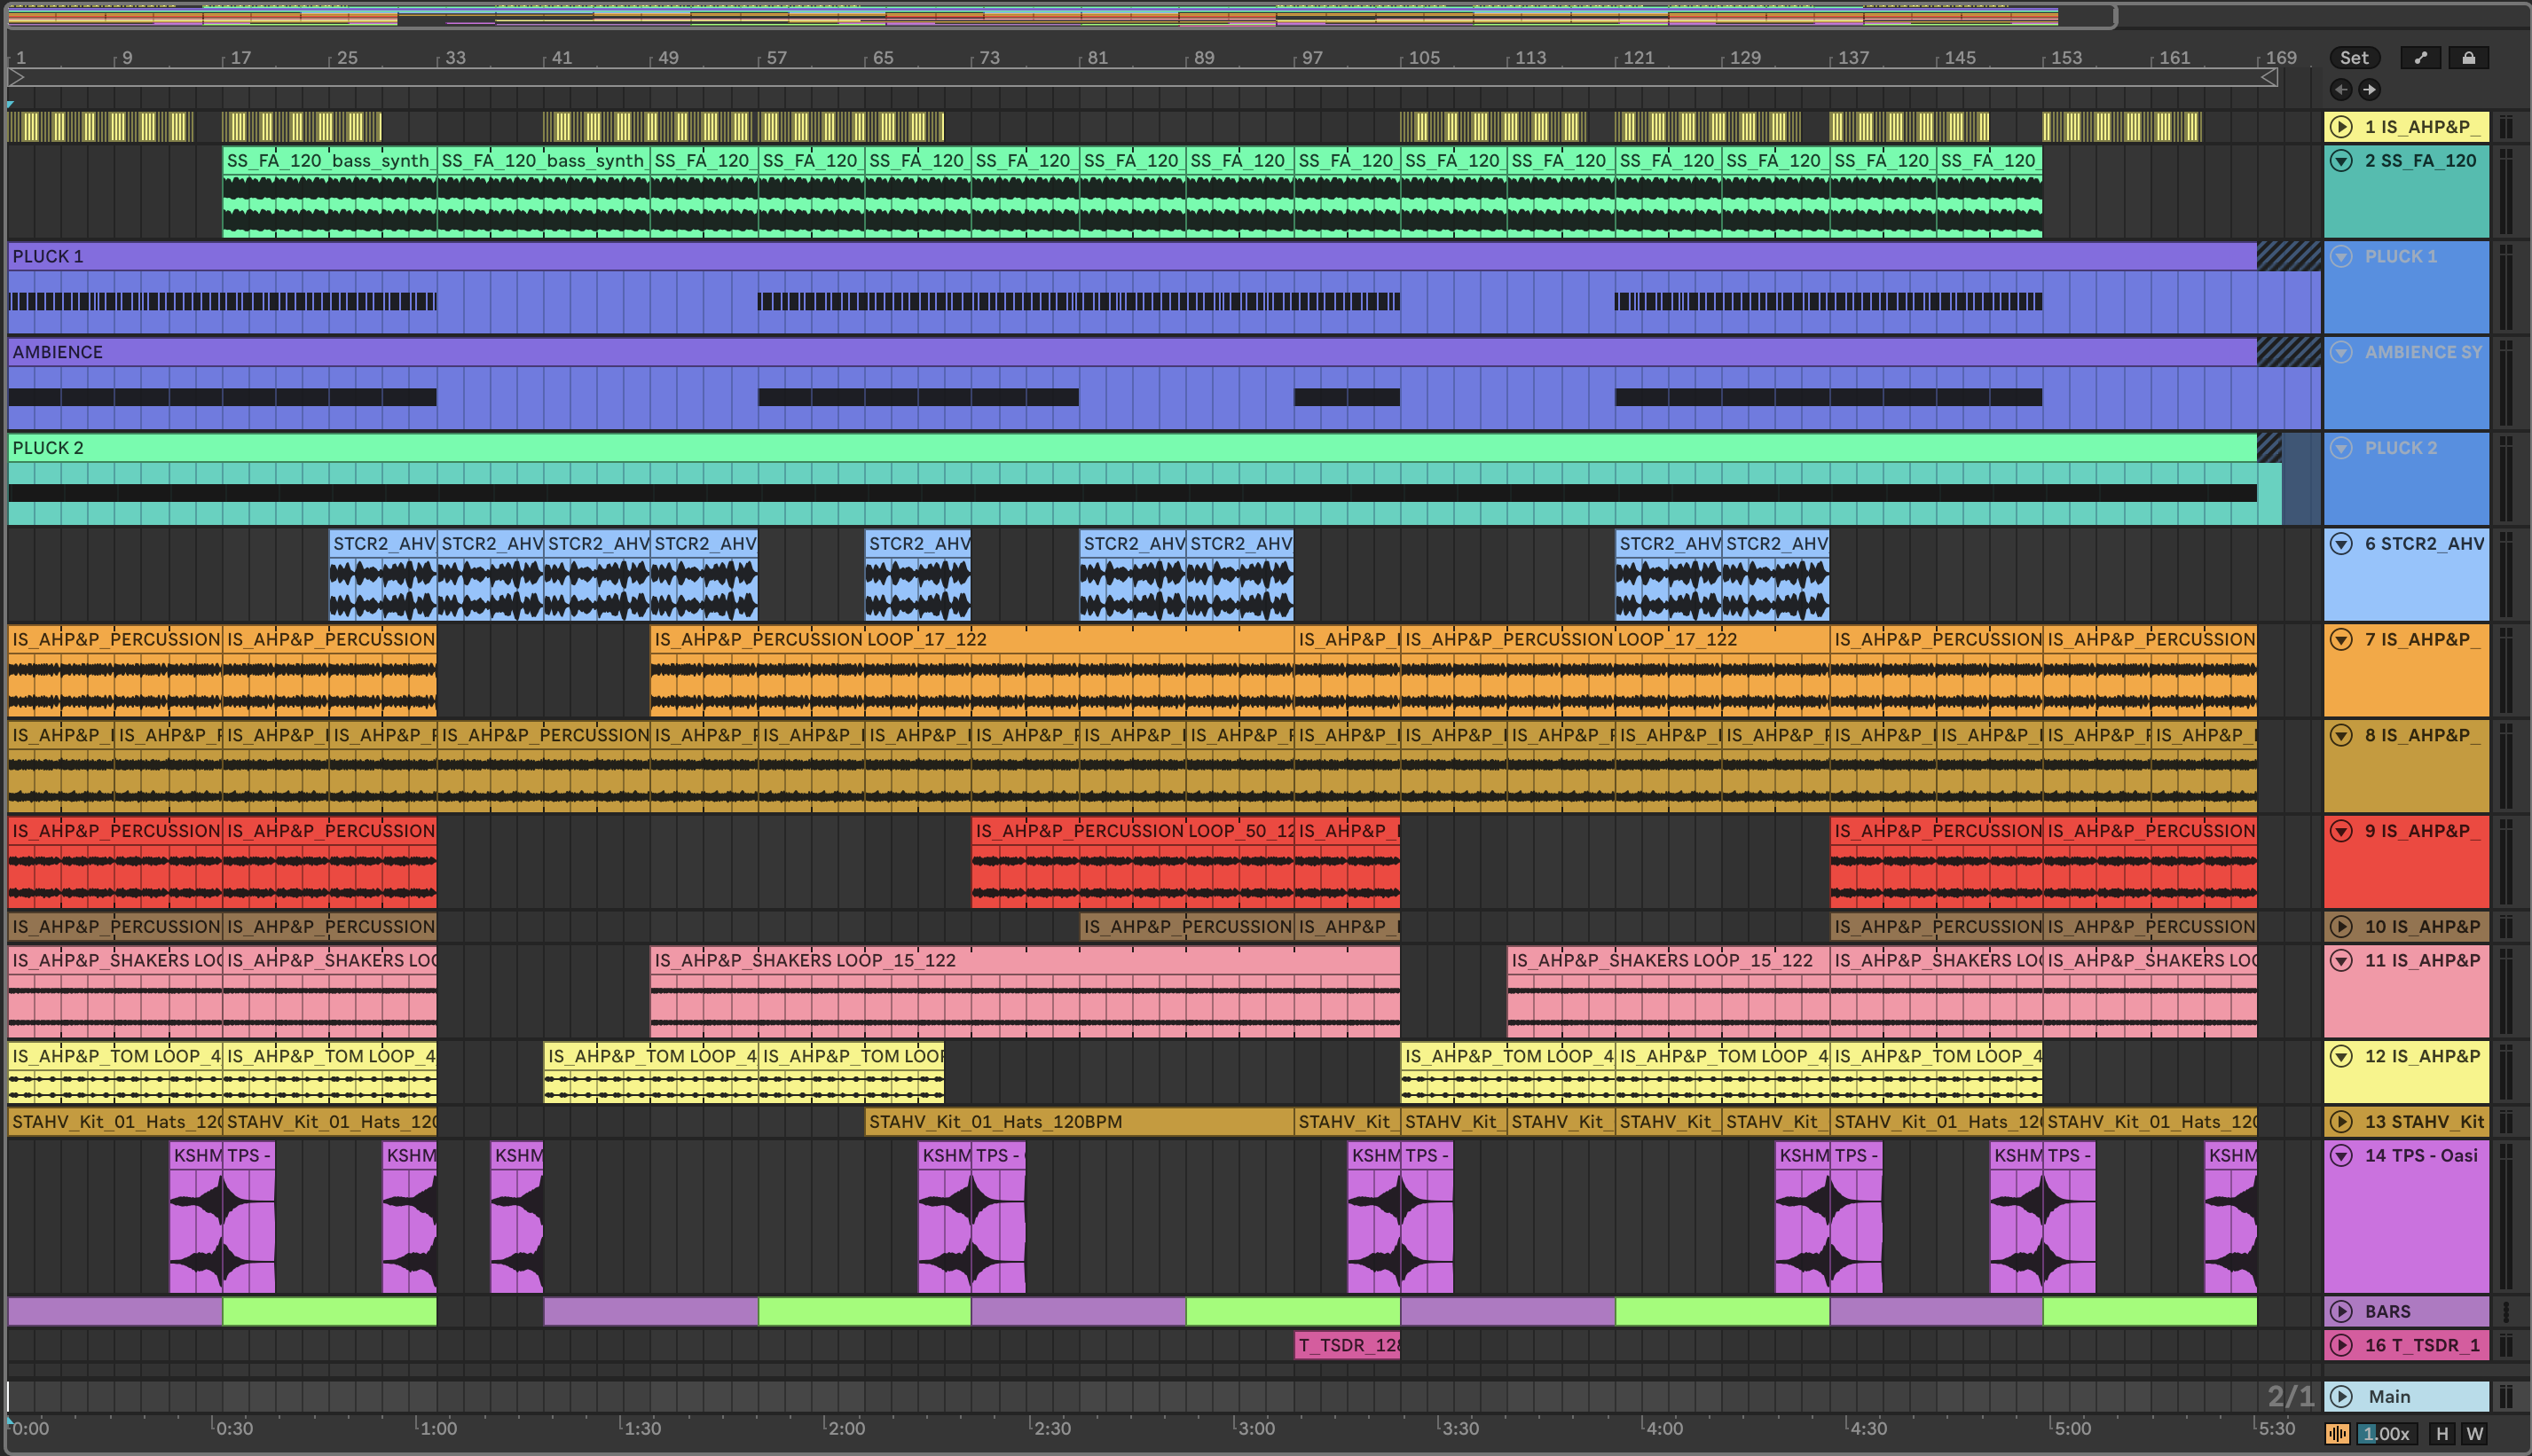Click bar 97 on beat ruler
This screenshot has height=1456, width=2532.
coord(1311,58)
